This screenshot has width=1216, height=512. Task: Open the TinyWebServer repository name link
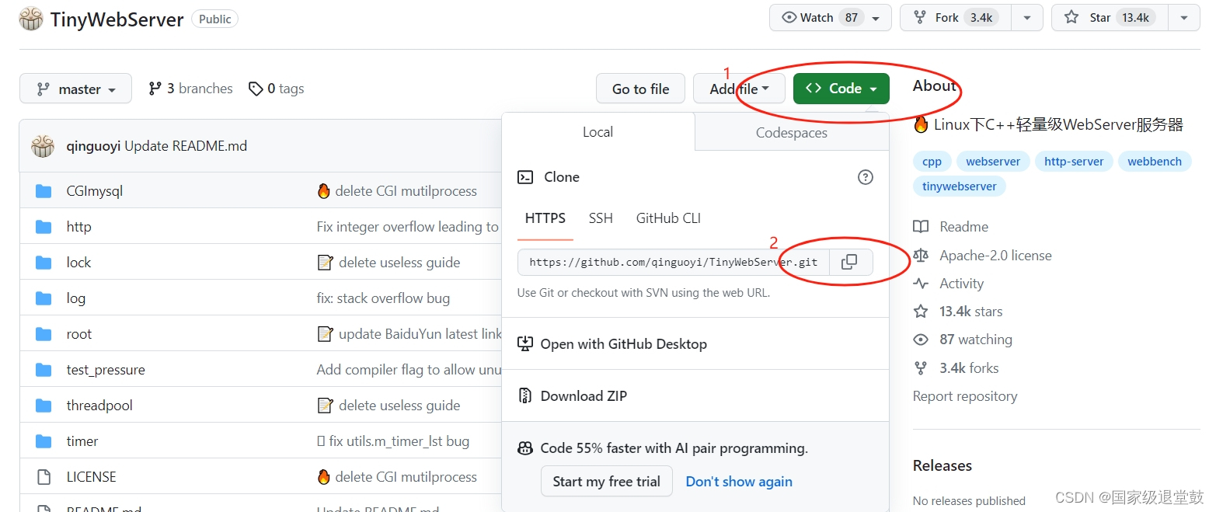117,19
